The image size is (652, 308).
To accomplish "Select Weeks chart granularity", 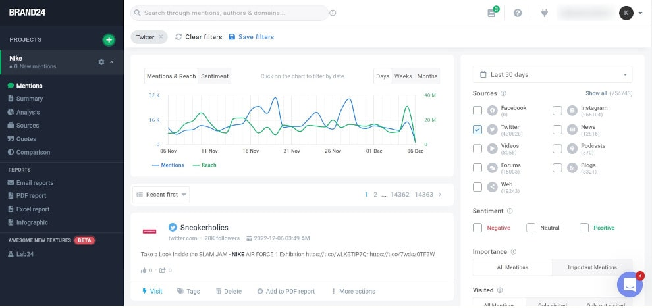I will point(403,76).
